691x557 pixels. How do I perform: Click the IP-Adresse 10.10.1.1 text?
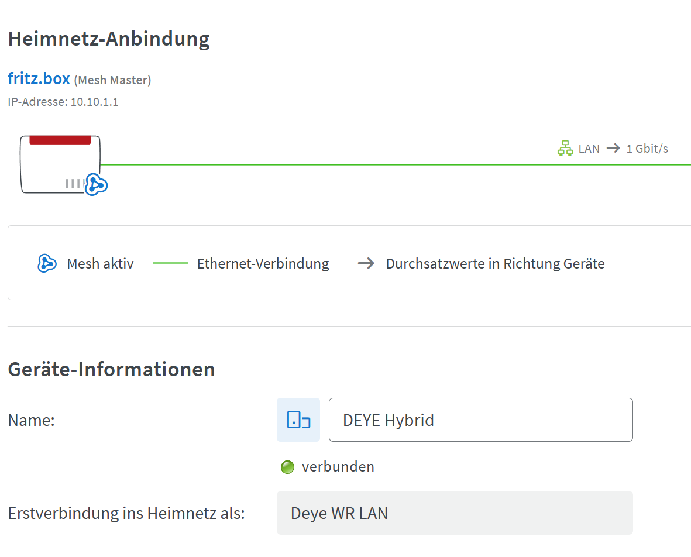pyautogui.click(x=63, y=102)
